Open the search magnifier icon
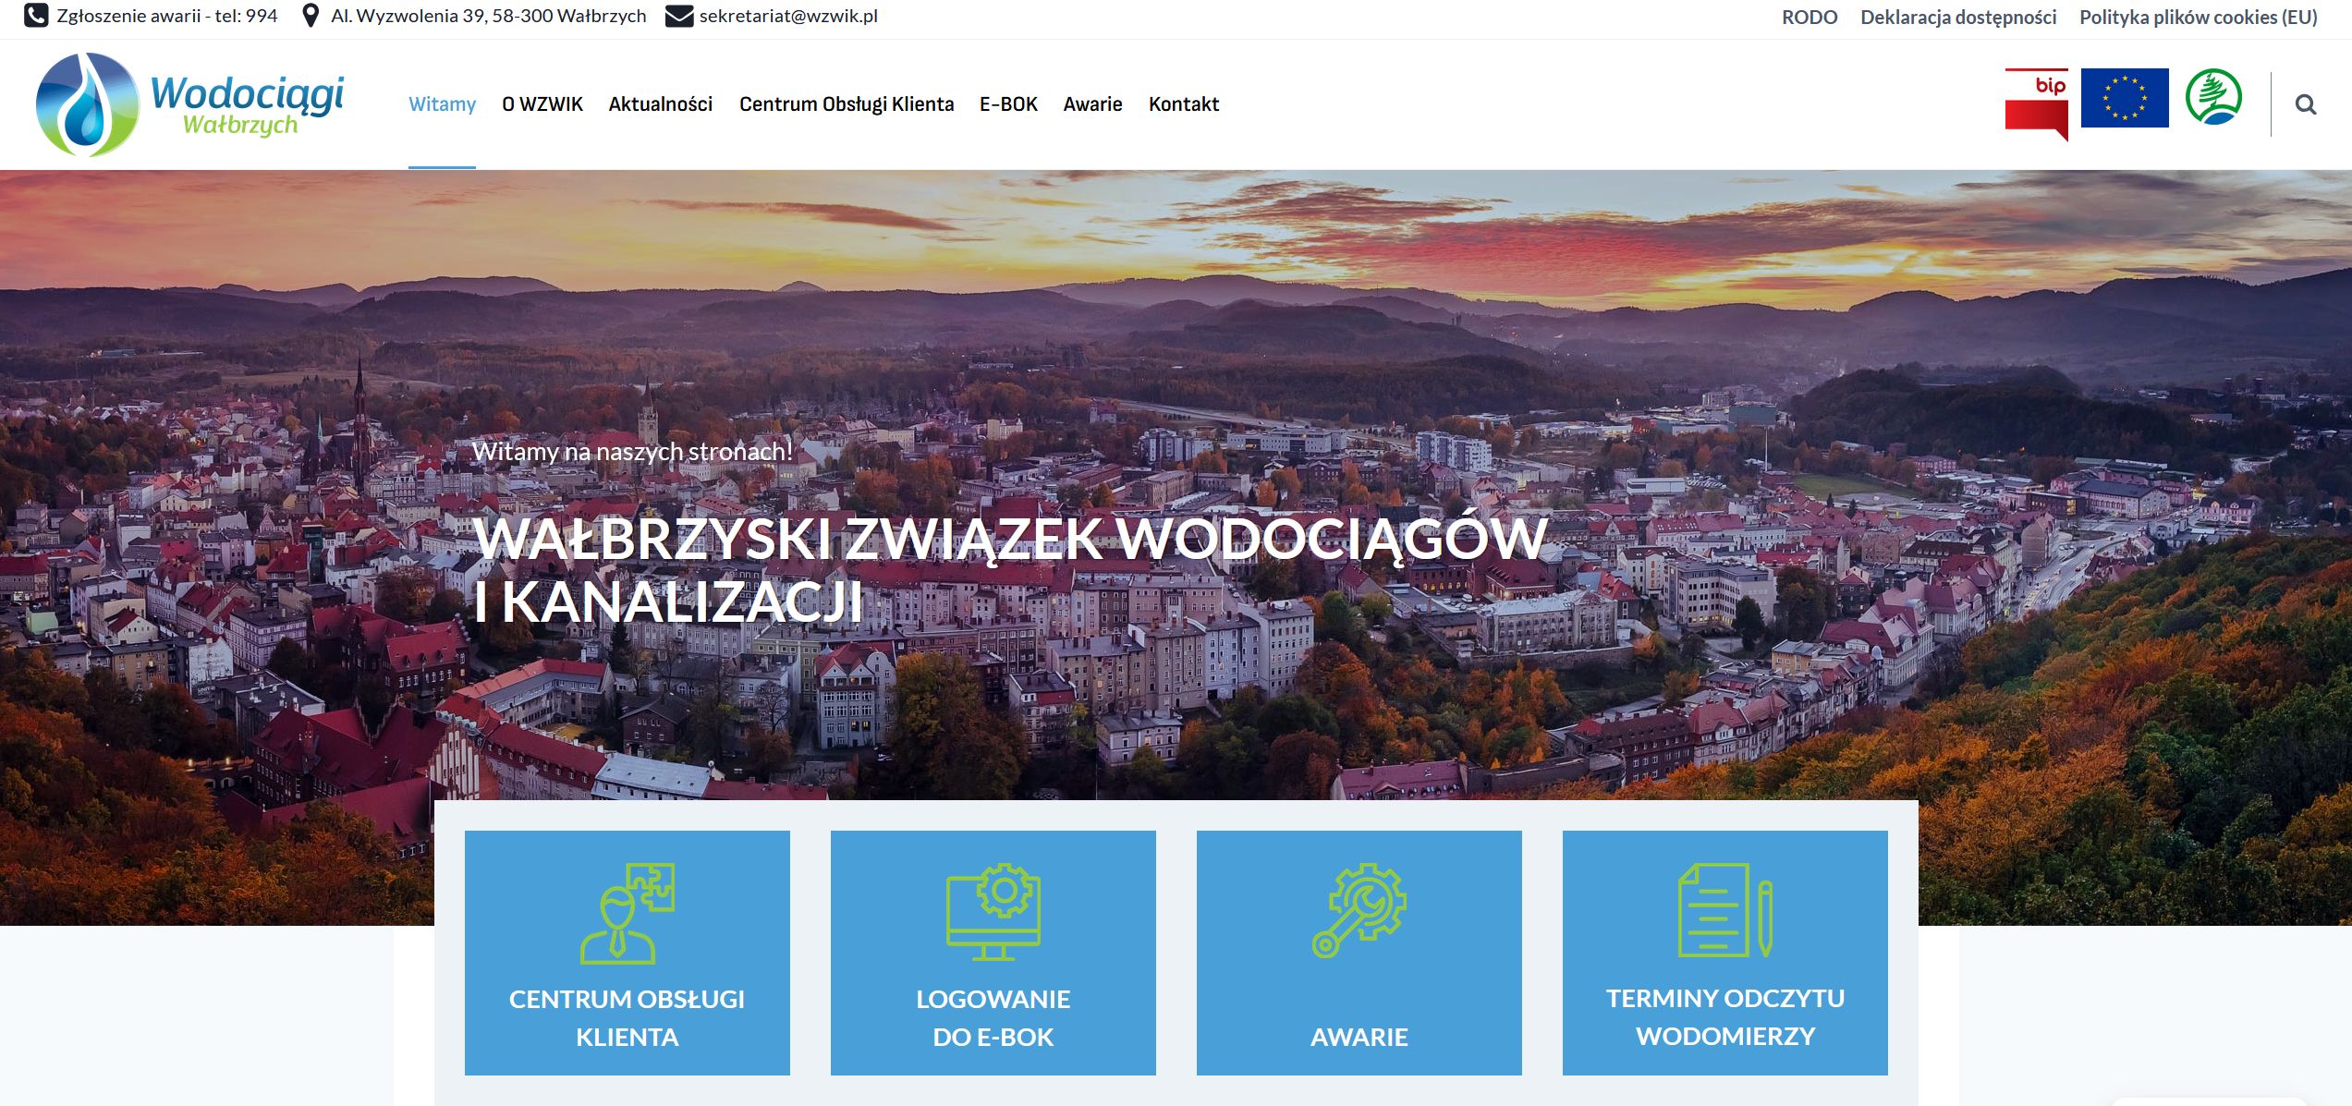2352x1106 pixels. point(2305,104)
